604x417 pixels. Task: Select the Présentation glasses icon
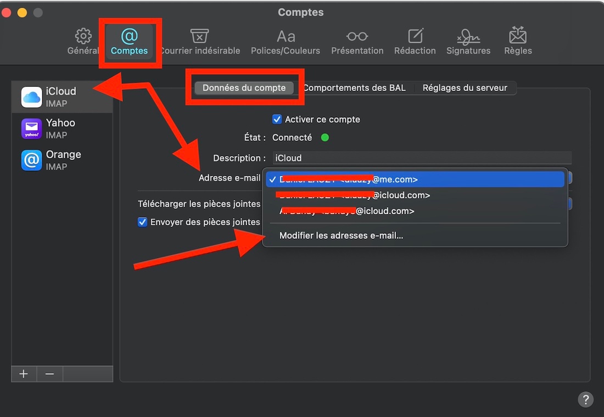[357, 37]
